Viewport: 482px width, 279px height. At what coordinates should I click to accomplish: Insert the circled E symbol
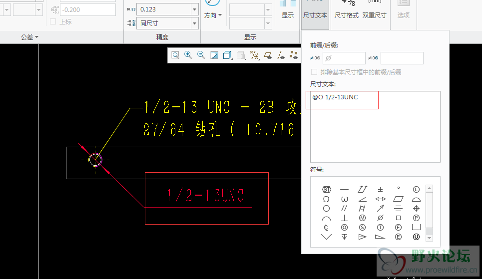[x=399, y=237]
